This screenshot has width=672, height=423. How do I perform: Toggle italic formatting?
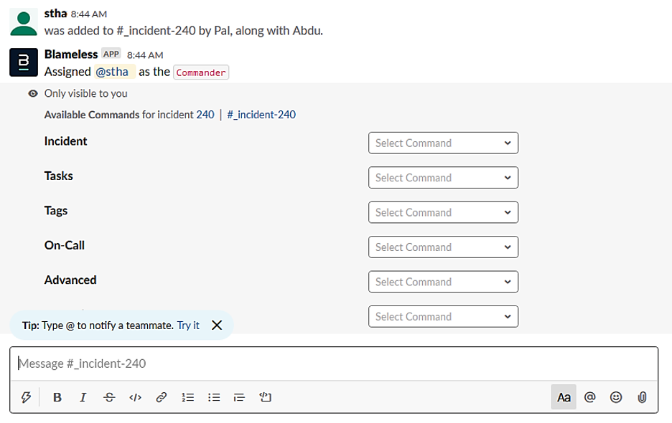83,397
